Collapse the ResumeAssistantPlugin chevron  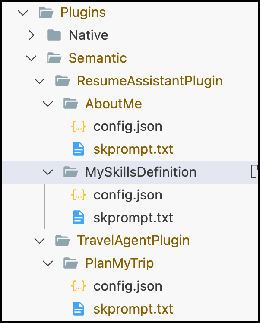tap(39, 81)
